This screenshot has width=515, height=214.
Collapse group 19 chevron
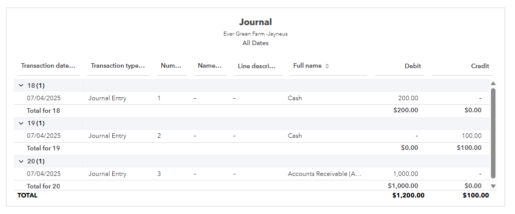point(22,123)
